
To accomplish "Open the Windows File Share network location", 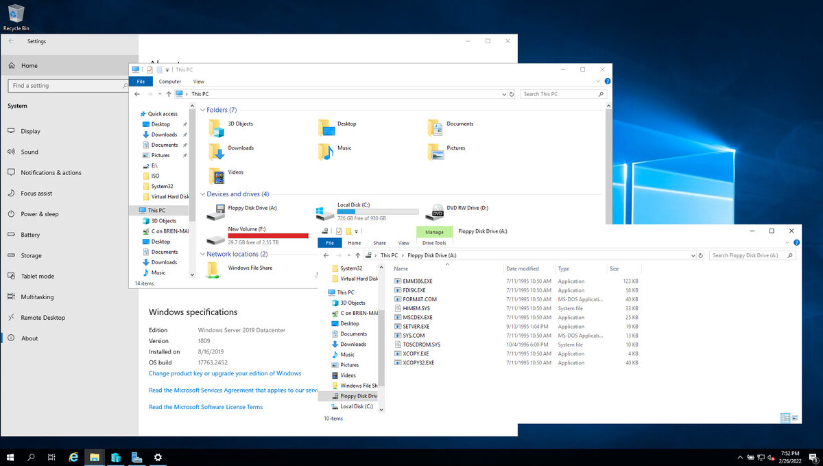I will point(240,268).
